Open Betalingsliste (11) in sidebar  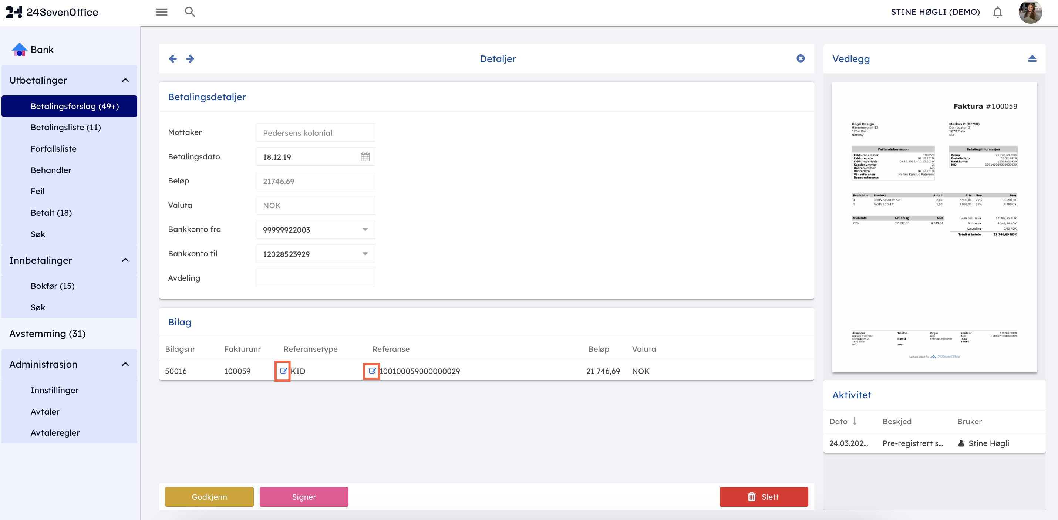(x=66, y=127)
